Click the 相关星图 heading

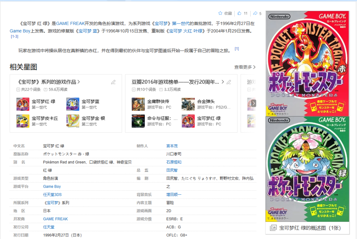click(x=23, y=67)
